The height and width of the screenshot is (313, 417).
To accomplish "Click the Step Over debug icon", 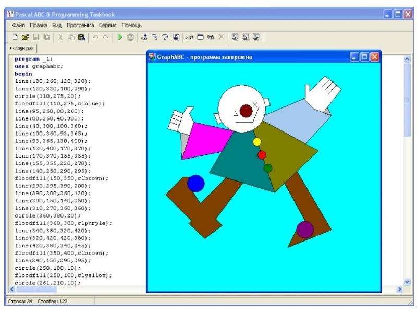I will pyautogui.click(x=165, y=37).
